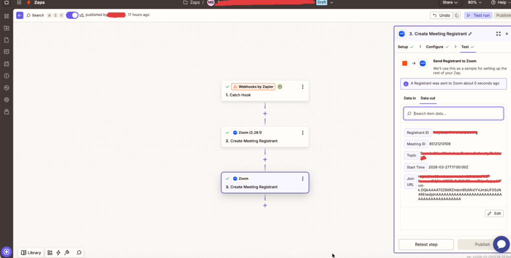511x258 pixels.
Task: Click the Start Time value 2026-03-27T17:00:00Z
Action: 448,167
